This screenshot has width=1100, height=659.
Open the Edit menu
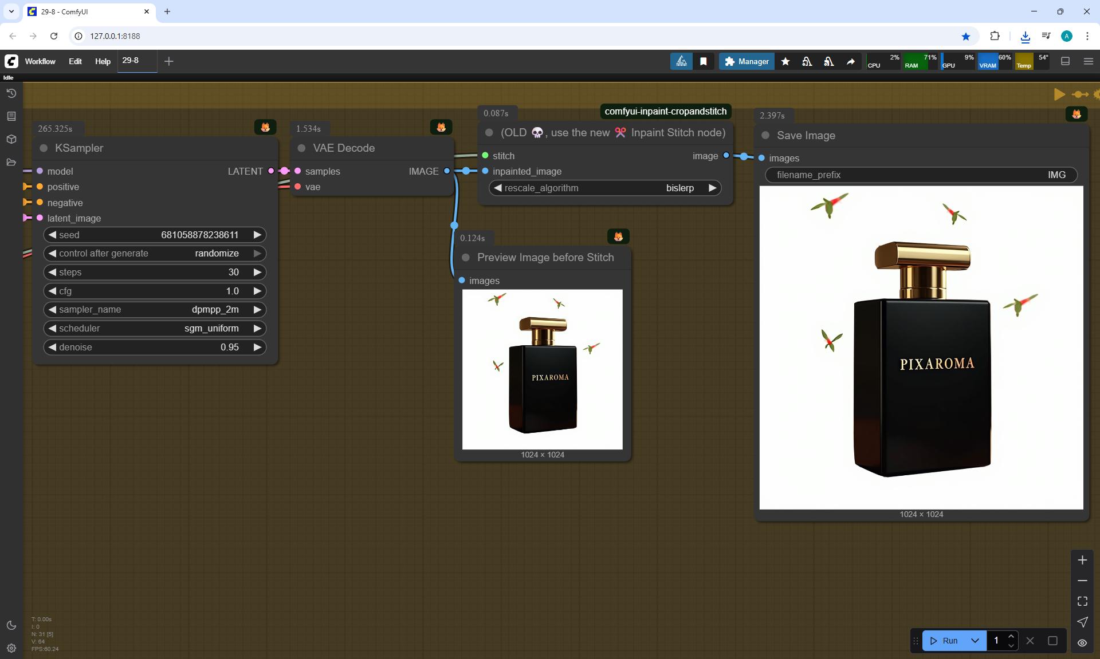pos(75,61)
